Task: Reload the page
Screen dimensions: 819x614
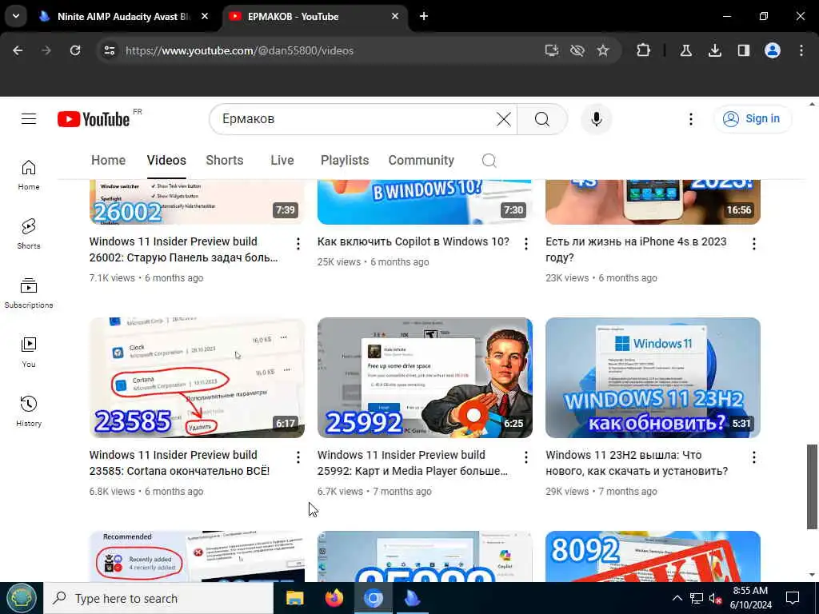Action: click(75, 50)
